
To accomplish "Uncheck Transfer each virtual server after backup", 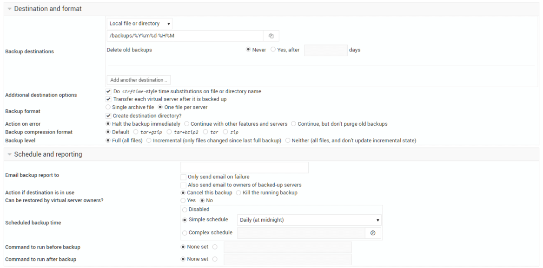I will [x=108, y=99].
